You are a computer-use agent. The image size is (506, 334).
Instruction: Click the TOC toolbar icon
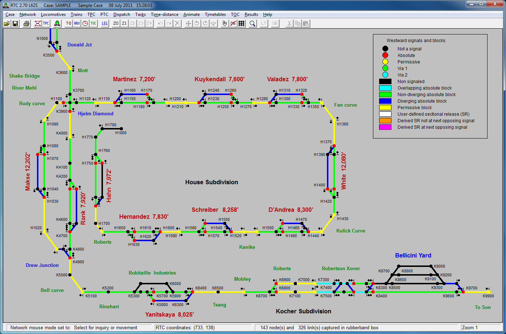(x=94, y=24)
